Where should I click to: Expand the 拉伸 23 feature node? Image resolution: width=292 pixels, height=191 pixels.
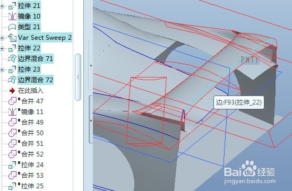pos(2,70)
